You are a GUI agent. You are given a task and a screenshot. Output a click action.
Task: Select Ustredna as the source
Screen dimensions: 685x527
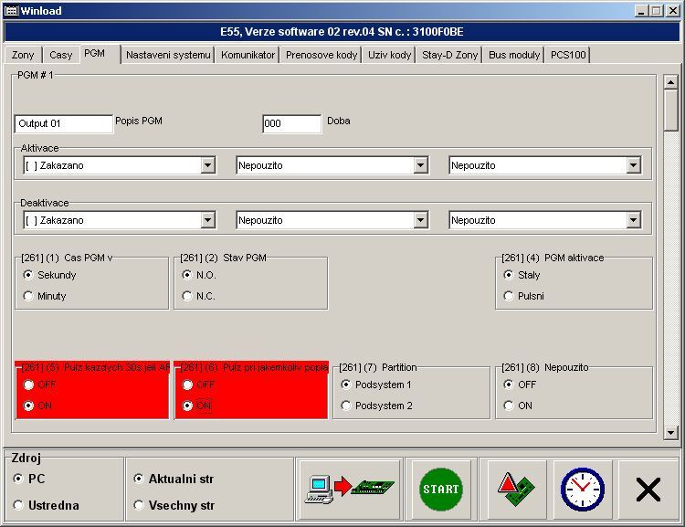tap(19, 505)
